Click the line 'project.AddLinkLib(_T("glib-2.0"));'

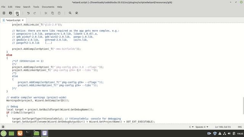tap(37, 25)
